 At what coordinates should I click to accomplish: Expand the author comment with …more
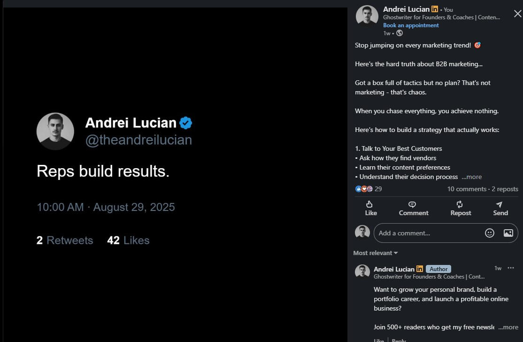[x=508, y=327]
